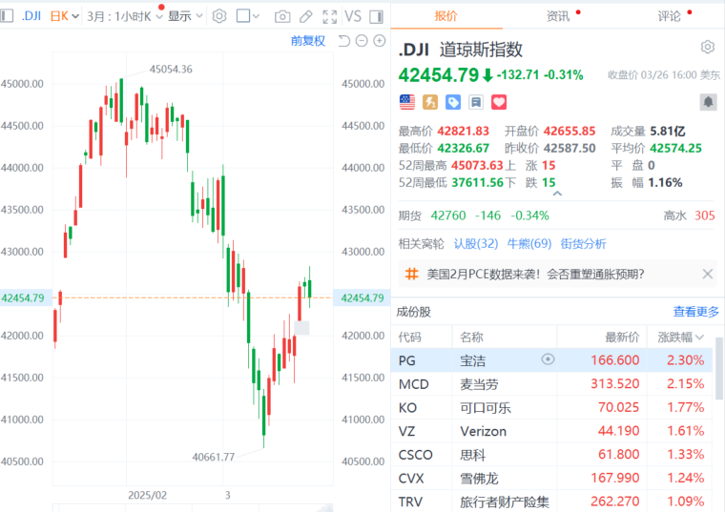Set price alert with bell icon
725x512 pixels.
click(708, 102)
